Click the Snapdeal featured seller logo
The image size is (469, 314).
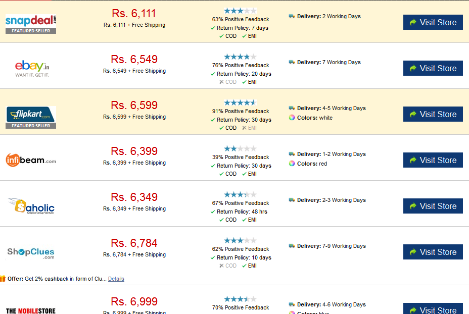point(31,24)
